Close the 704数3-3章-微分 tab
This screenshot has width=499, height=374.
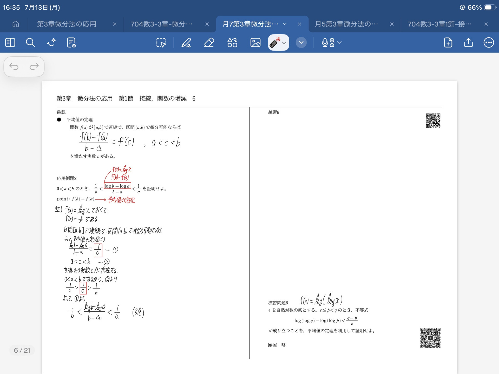(x=207, y=24)
